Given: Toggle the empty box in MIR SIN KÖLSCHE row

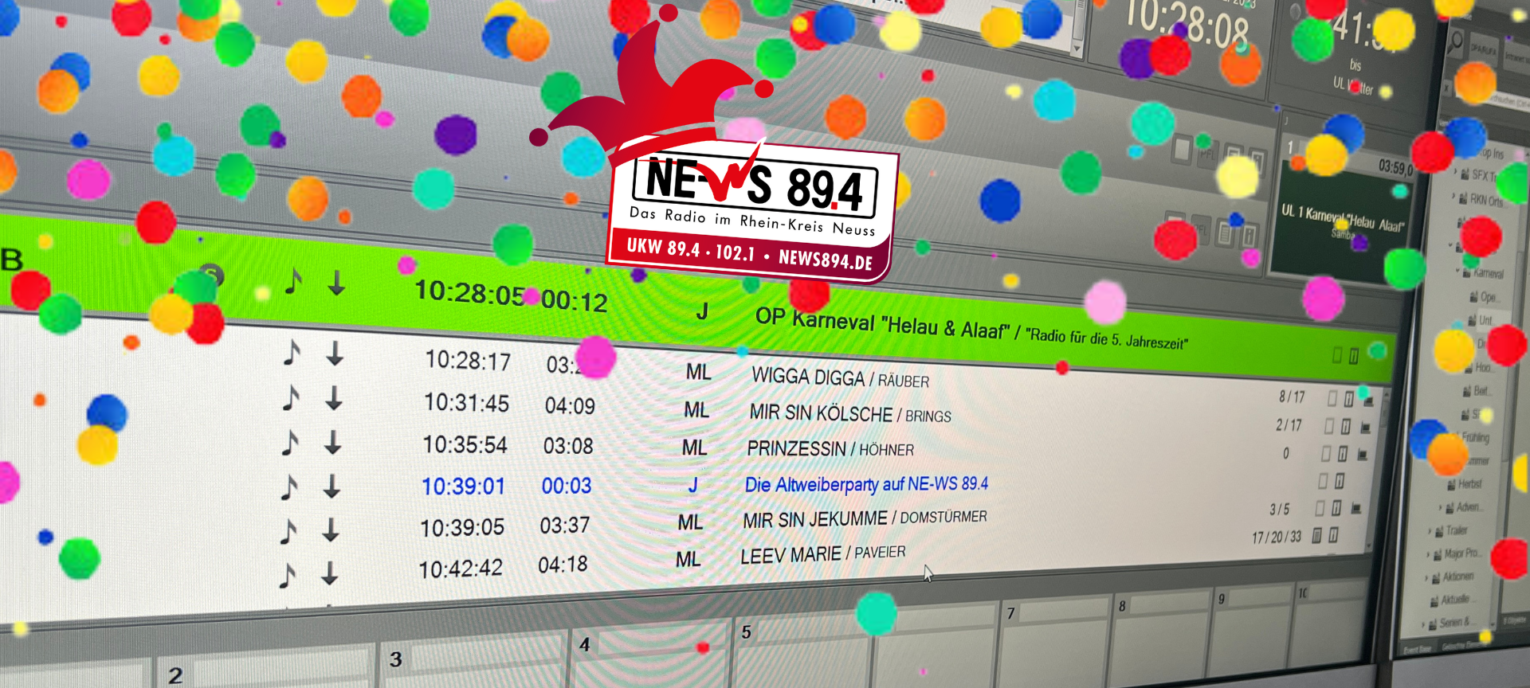Looking at the screenshot, I should click(1329, 426).
